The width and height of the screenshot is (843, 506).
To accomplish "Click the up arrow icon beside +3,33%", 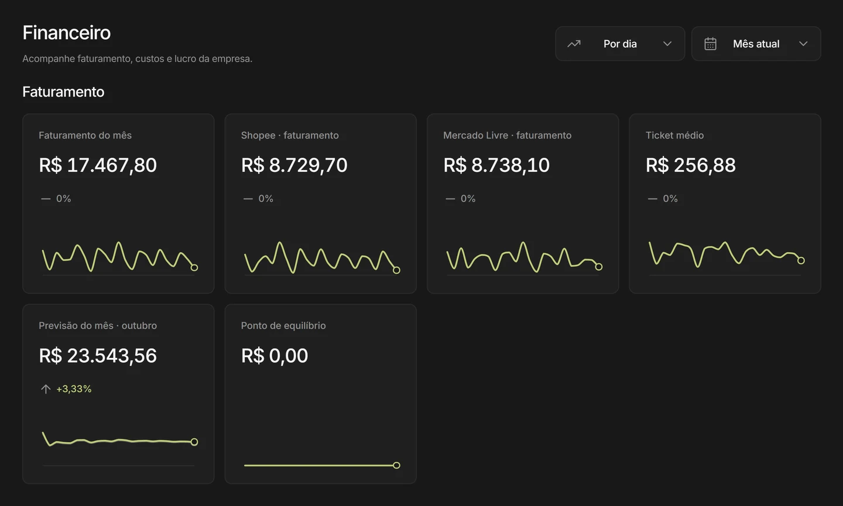I will [x=46, y=389].
